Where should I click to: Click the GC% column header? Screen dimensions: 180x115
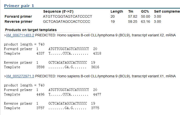tap(145, 11)
